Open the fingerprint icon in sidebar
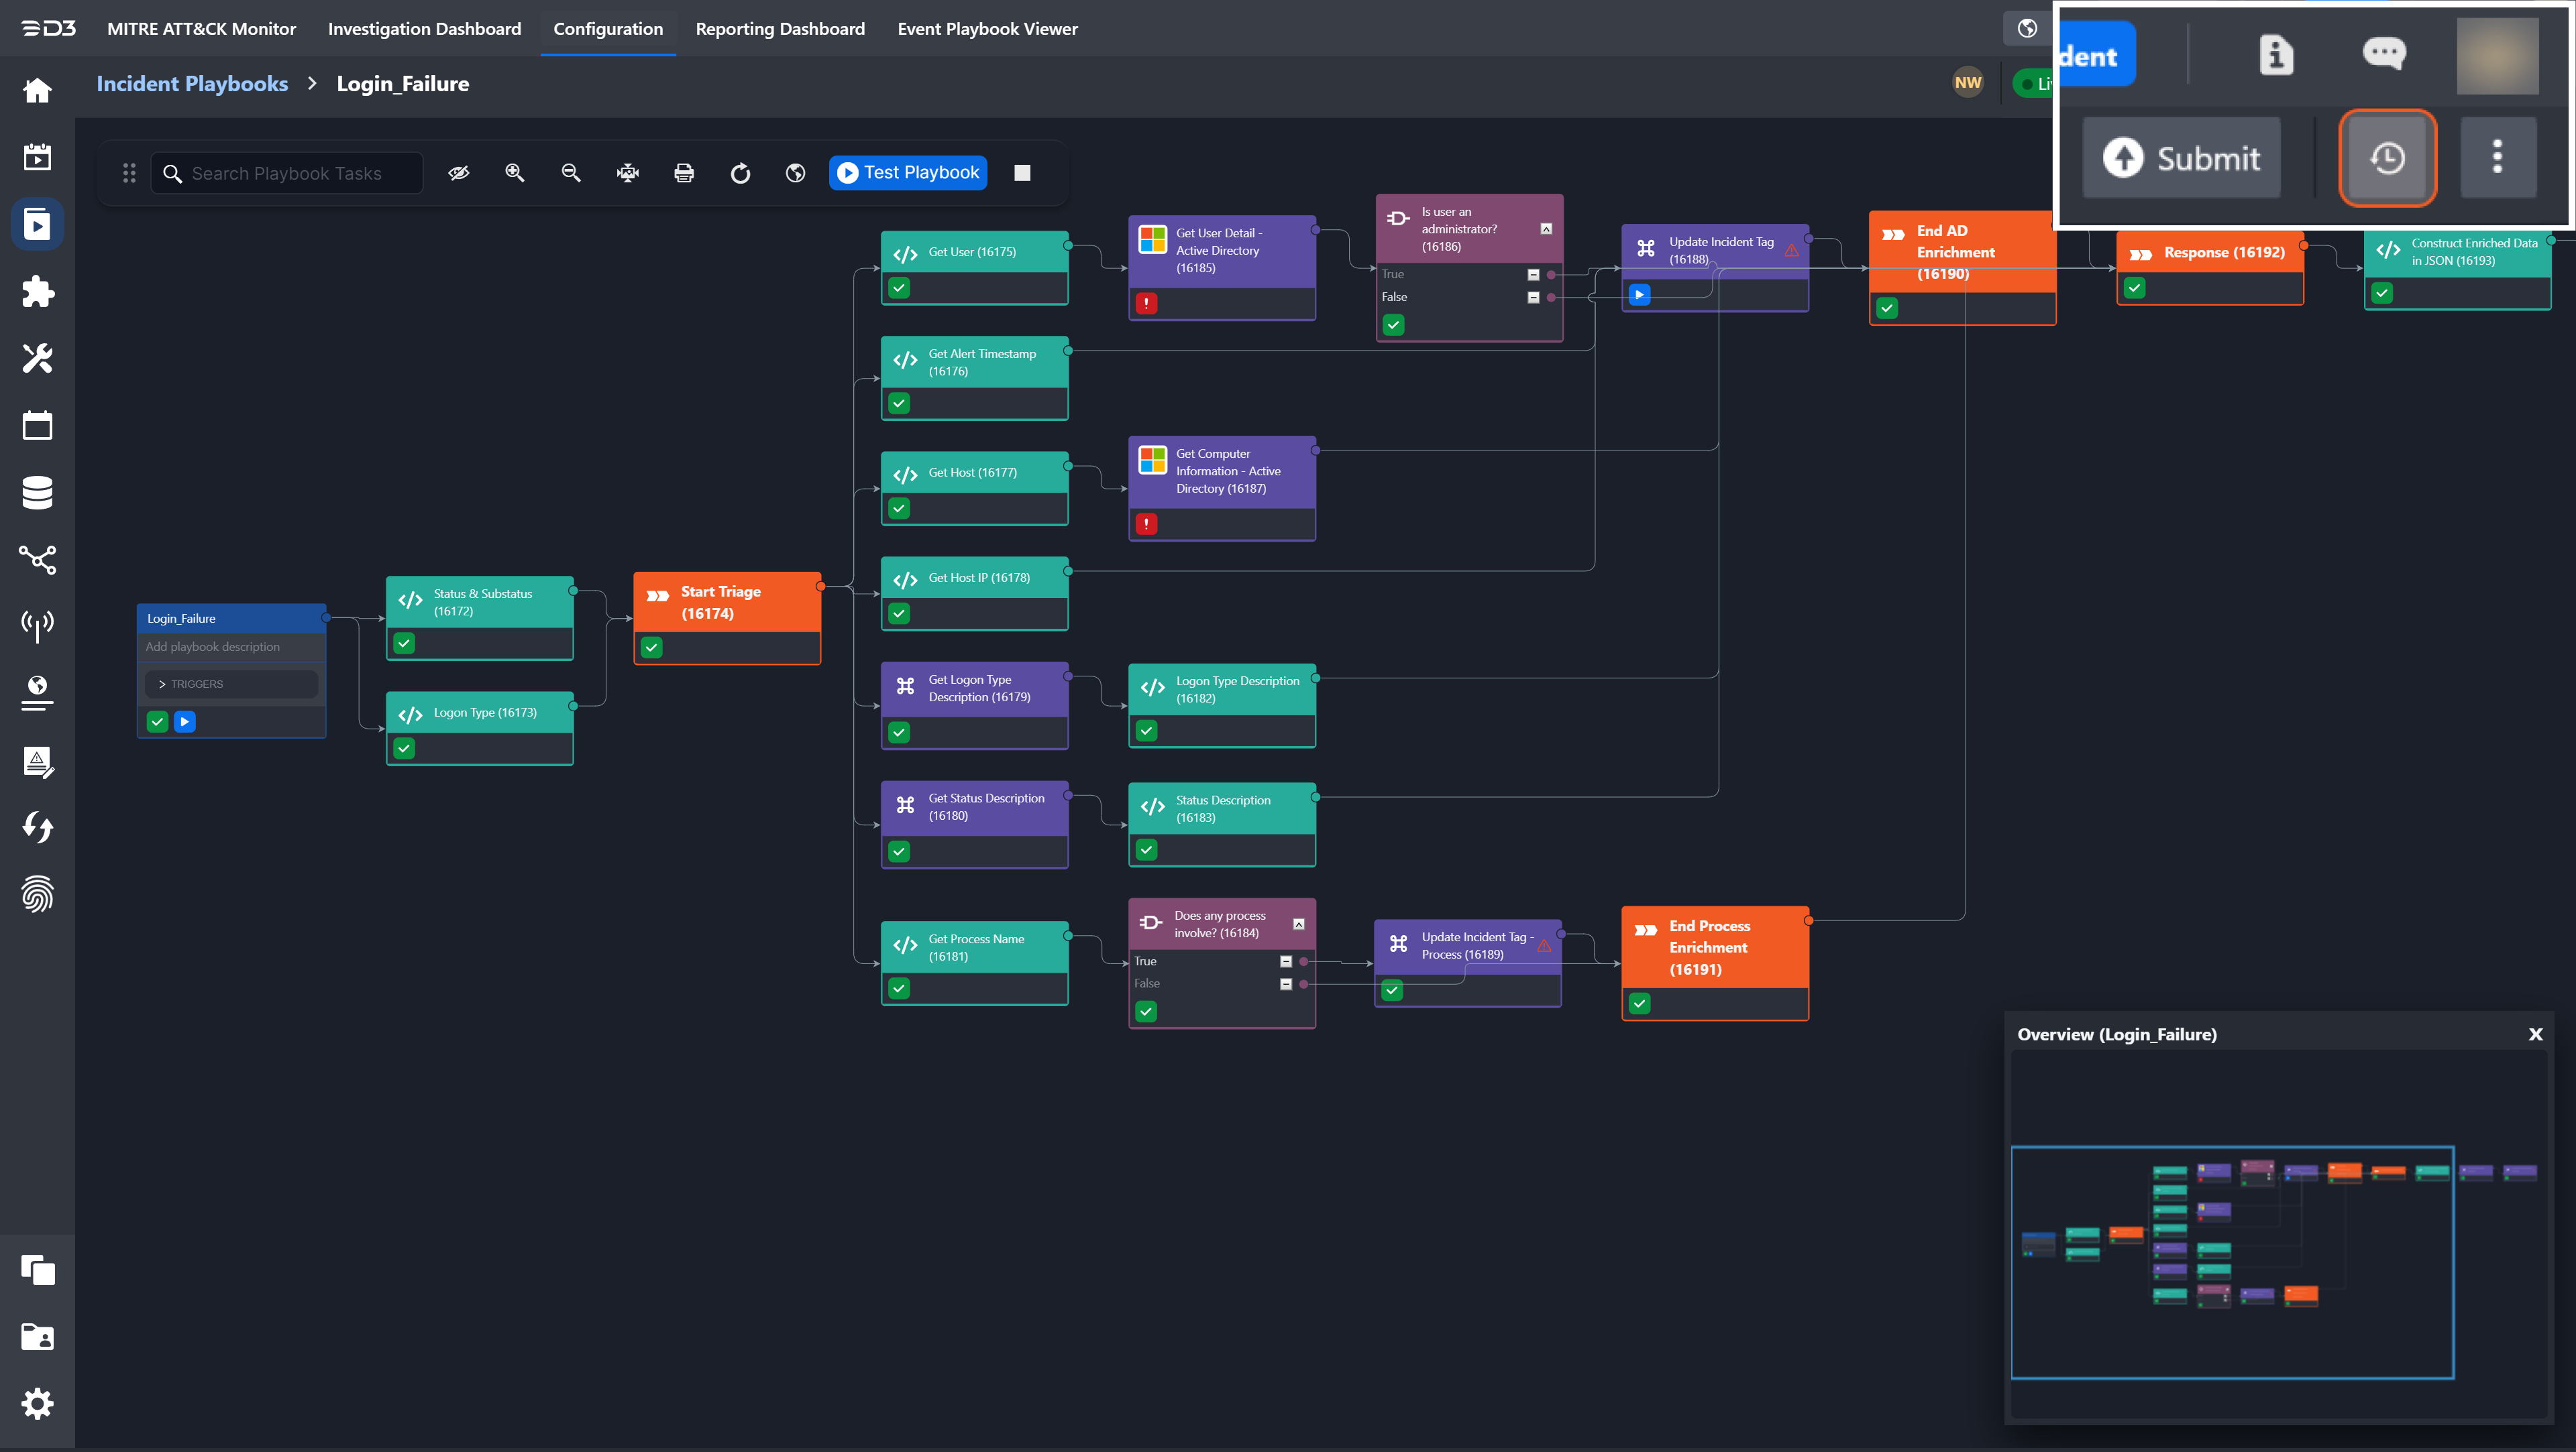Screen dimensions: 2576x1452 [x=37, y=894]
